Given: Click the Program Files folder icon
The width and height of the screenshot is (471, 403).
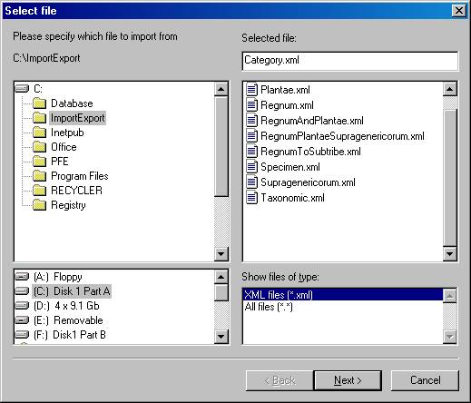Looking at the screenshot, I should 39,176.
